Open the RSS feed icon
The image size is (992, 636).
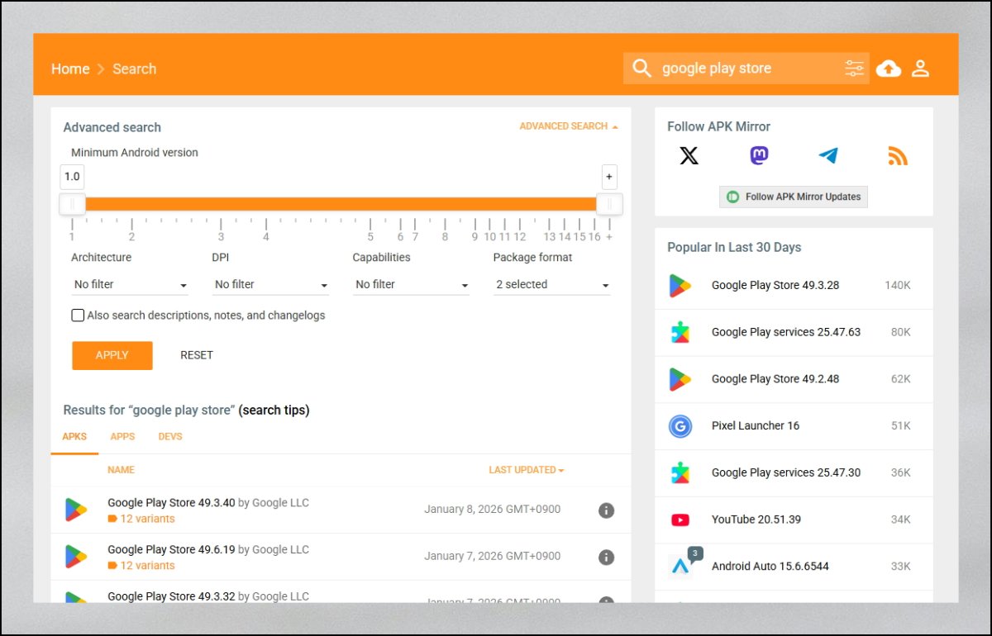[898, 155]
